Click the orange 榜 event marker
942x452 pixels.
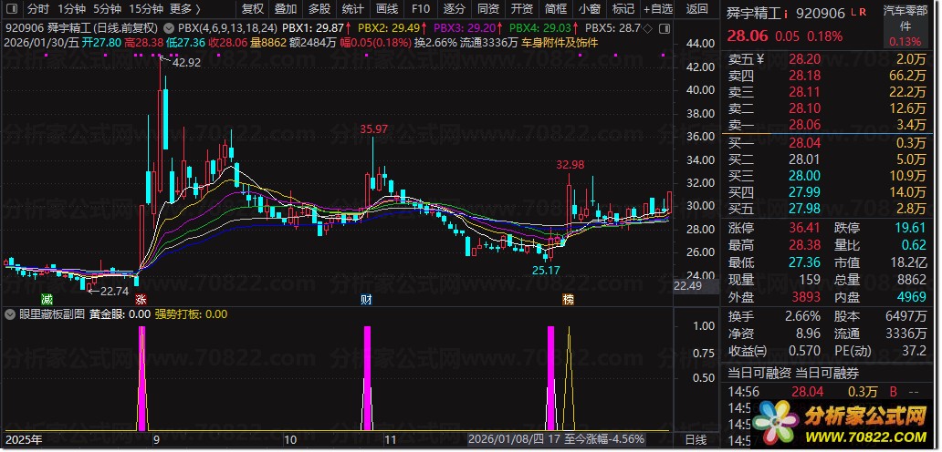(569, 299)
